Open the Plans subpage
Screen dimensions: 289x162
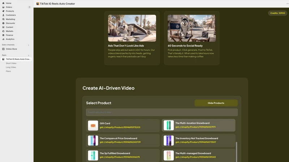[x=8, y=71]
